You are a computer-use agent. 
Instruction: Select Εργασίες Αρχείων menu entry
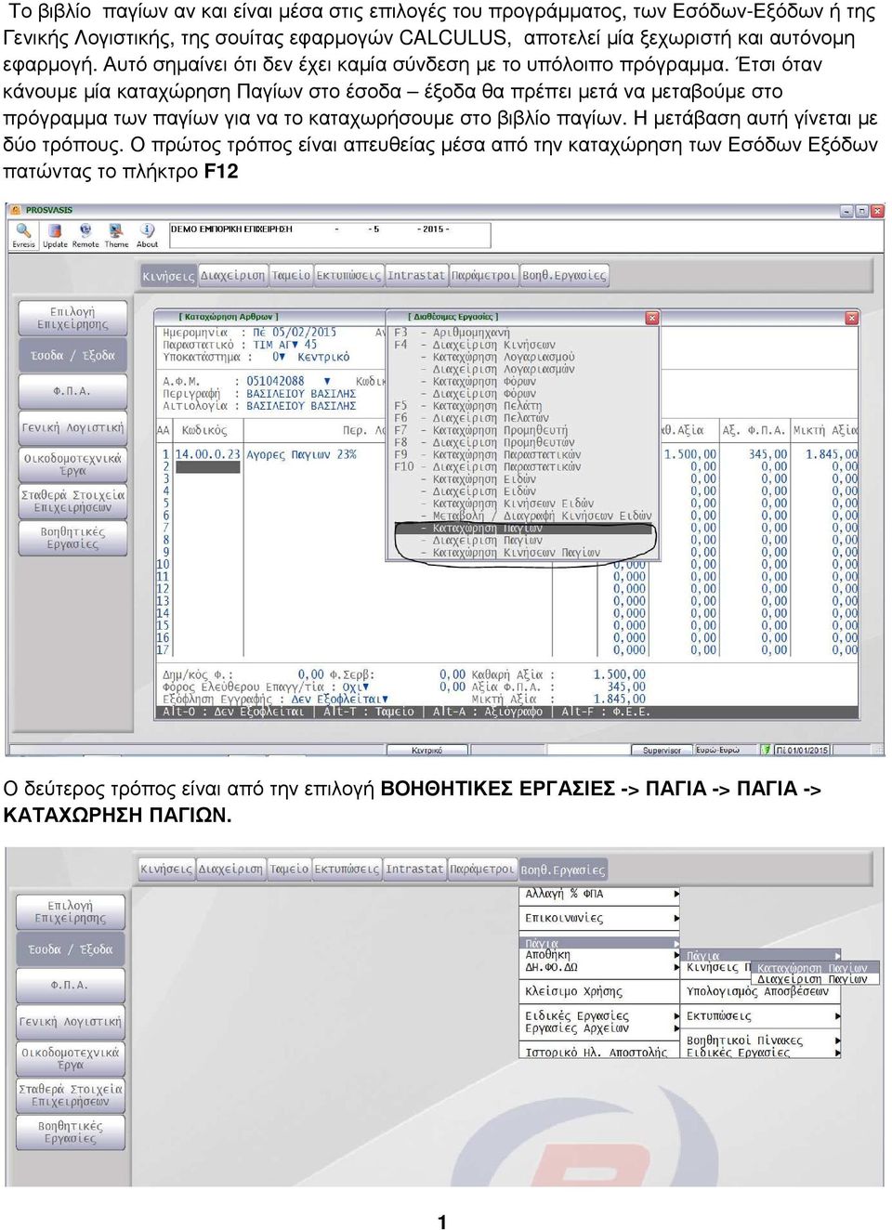(x=576, y=1028)
